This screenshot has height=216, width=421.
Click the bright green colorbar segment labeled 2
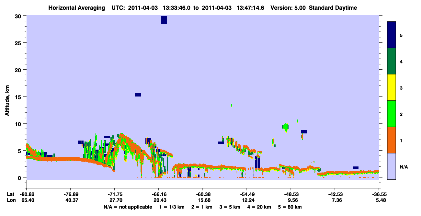click(x=392, y=114)
